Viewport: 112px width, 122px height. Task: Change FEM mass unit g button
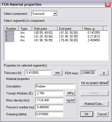coord(104,73)
